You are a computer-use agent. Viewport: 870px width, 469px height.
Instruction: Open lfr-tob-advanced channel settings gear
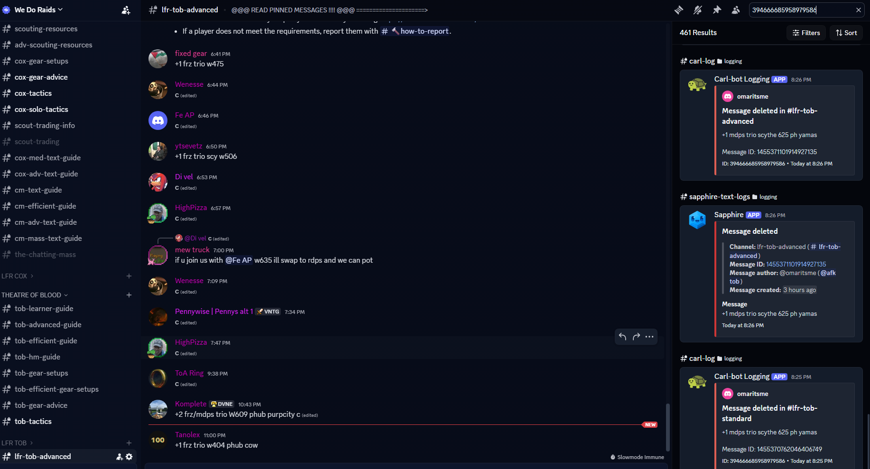(129, 457)
